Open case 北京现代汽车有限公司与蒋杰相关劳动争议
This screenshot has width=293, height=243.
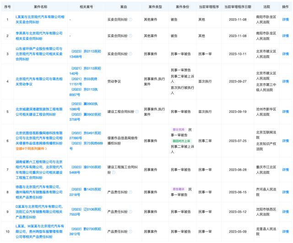pyautogui.click(x=39, y=81)
